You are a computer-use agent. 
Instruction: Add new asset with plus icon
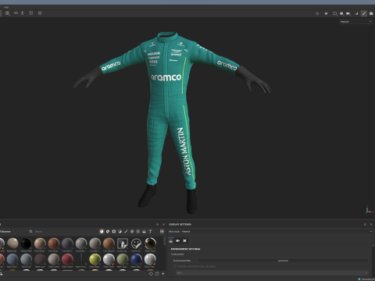pyautogui.click(x=163, y=274)
